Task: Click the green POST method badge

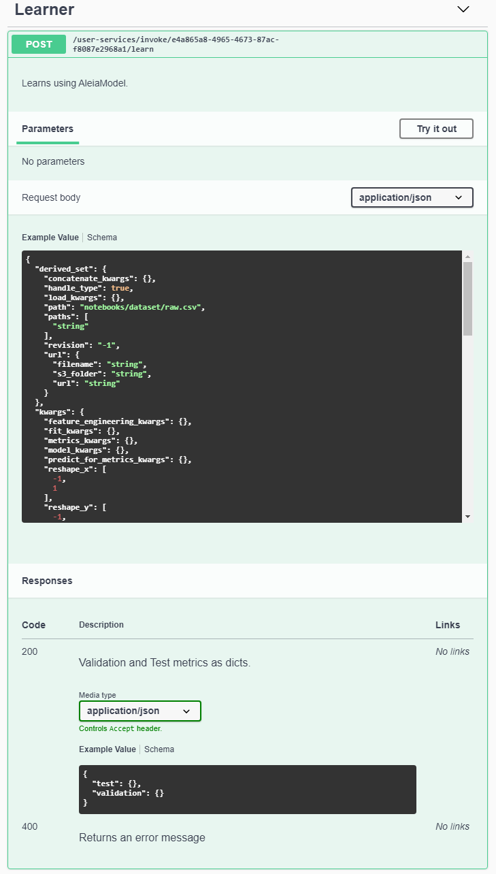Action: 38,44
